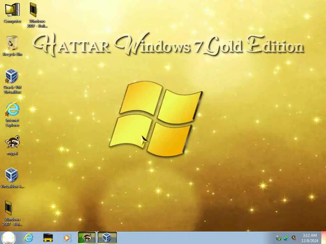Click the Show Desktop strip beside the clock
Viewport: 326px width, 244px height.
[x=323, y=238]
